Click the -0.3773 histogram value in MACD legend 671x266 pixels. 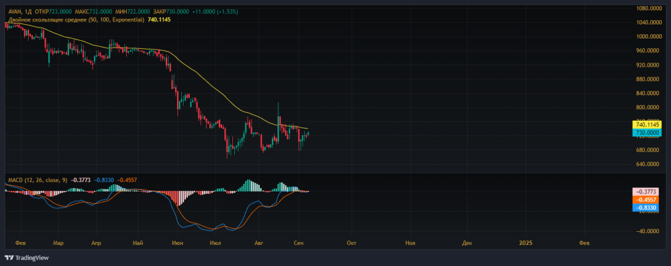click(x=80, y=180)
